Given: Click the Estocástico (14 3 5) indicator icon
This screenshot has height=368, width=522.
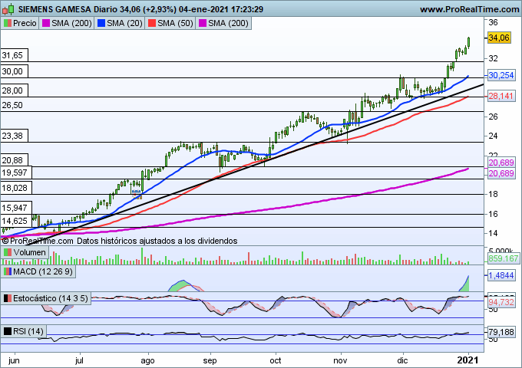Looking at the screenshot, I should pos(8,298).
